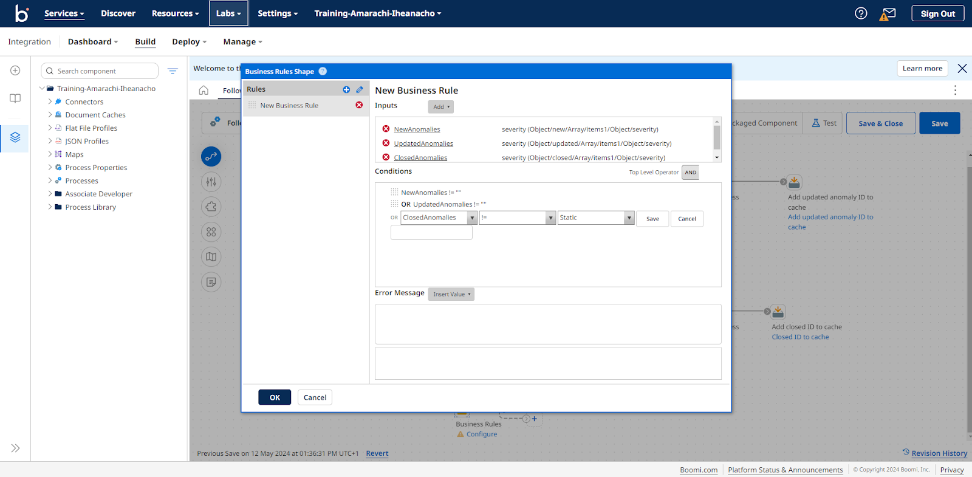Screen dimensions: 972x477
Task: Expand the left rail with double-chevron icon
Action: (15, 448)
